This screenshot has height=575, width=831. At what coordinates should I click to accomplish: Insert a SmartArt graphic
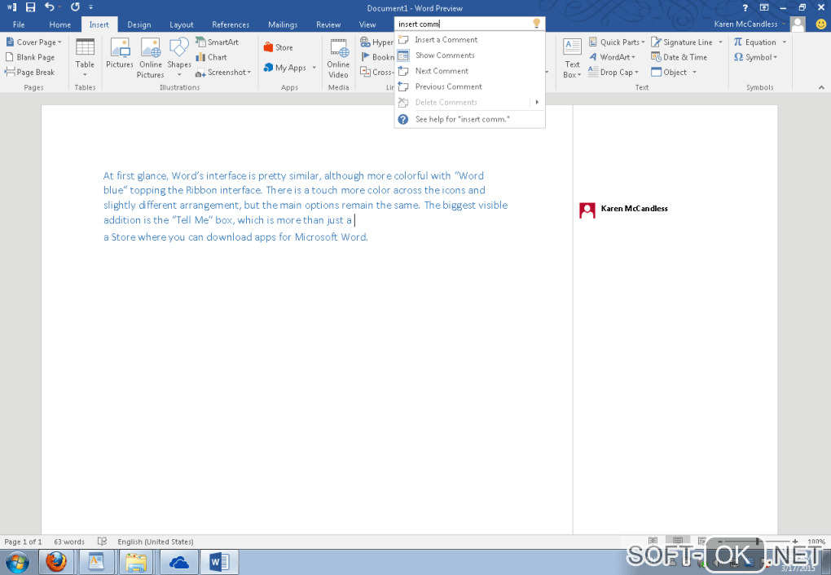(x=218, y=42)
